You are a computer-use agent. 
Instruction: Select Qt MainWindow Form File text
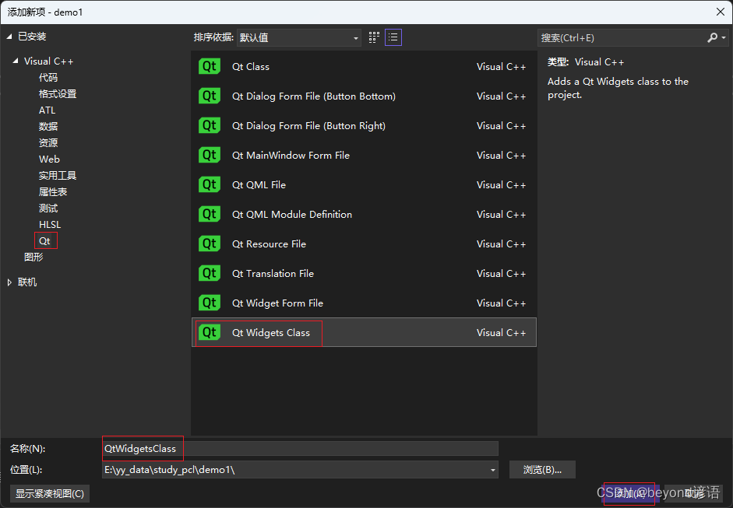point(291,155)
